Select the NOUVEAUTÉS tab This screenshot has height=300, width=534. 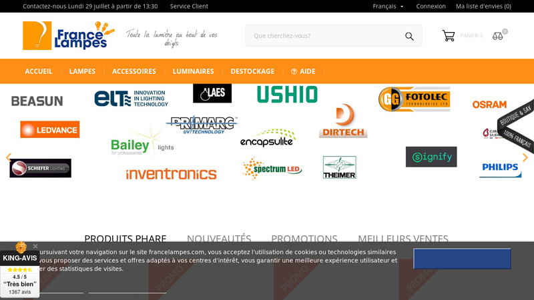pos(219,238)
